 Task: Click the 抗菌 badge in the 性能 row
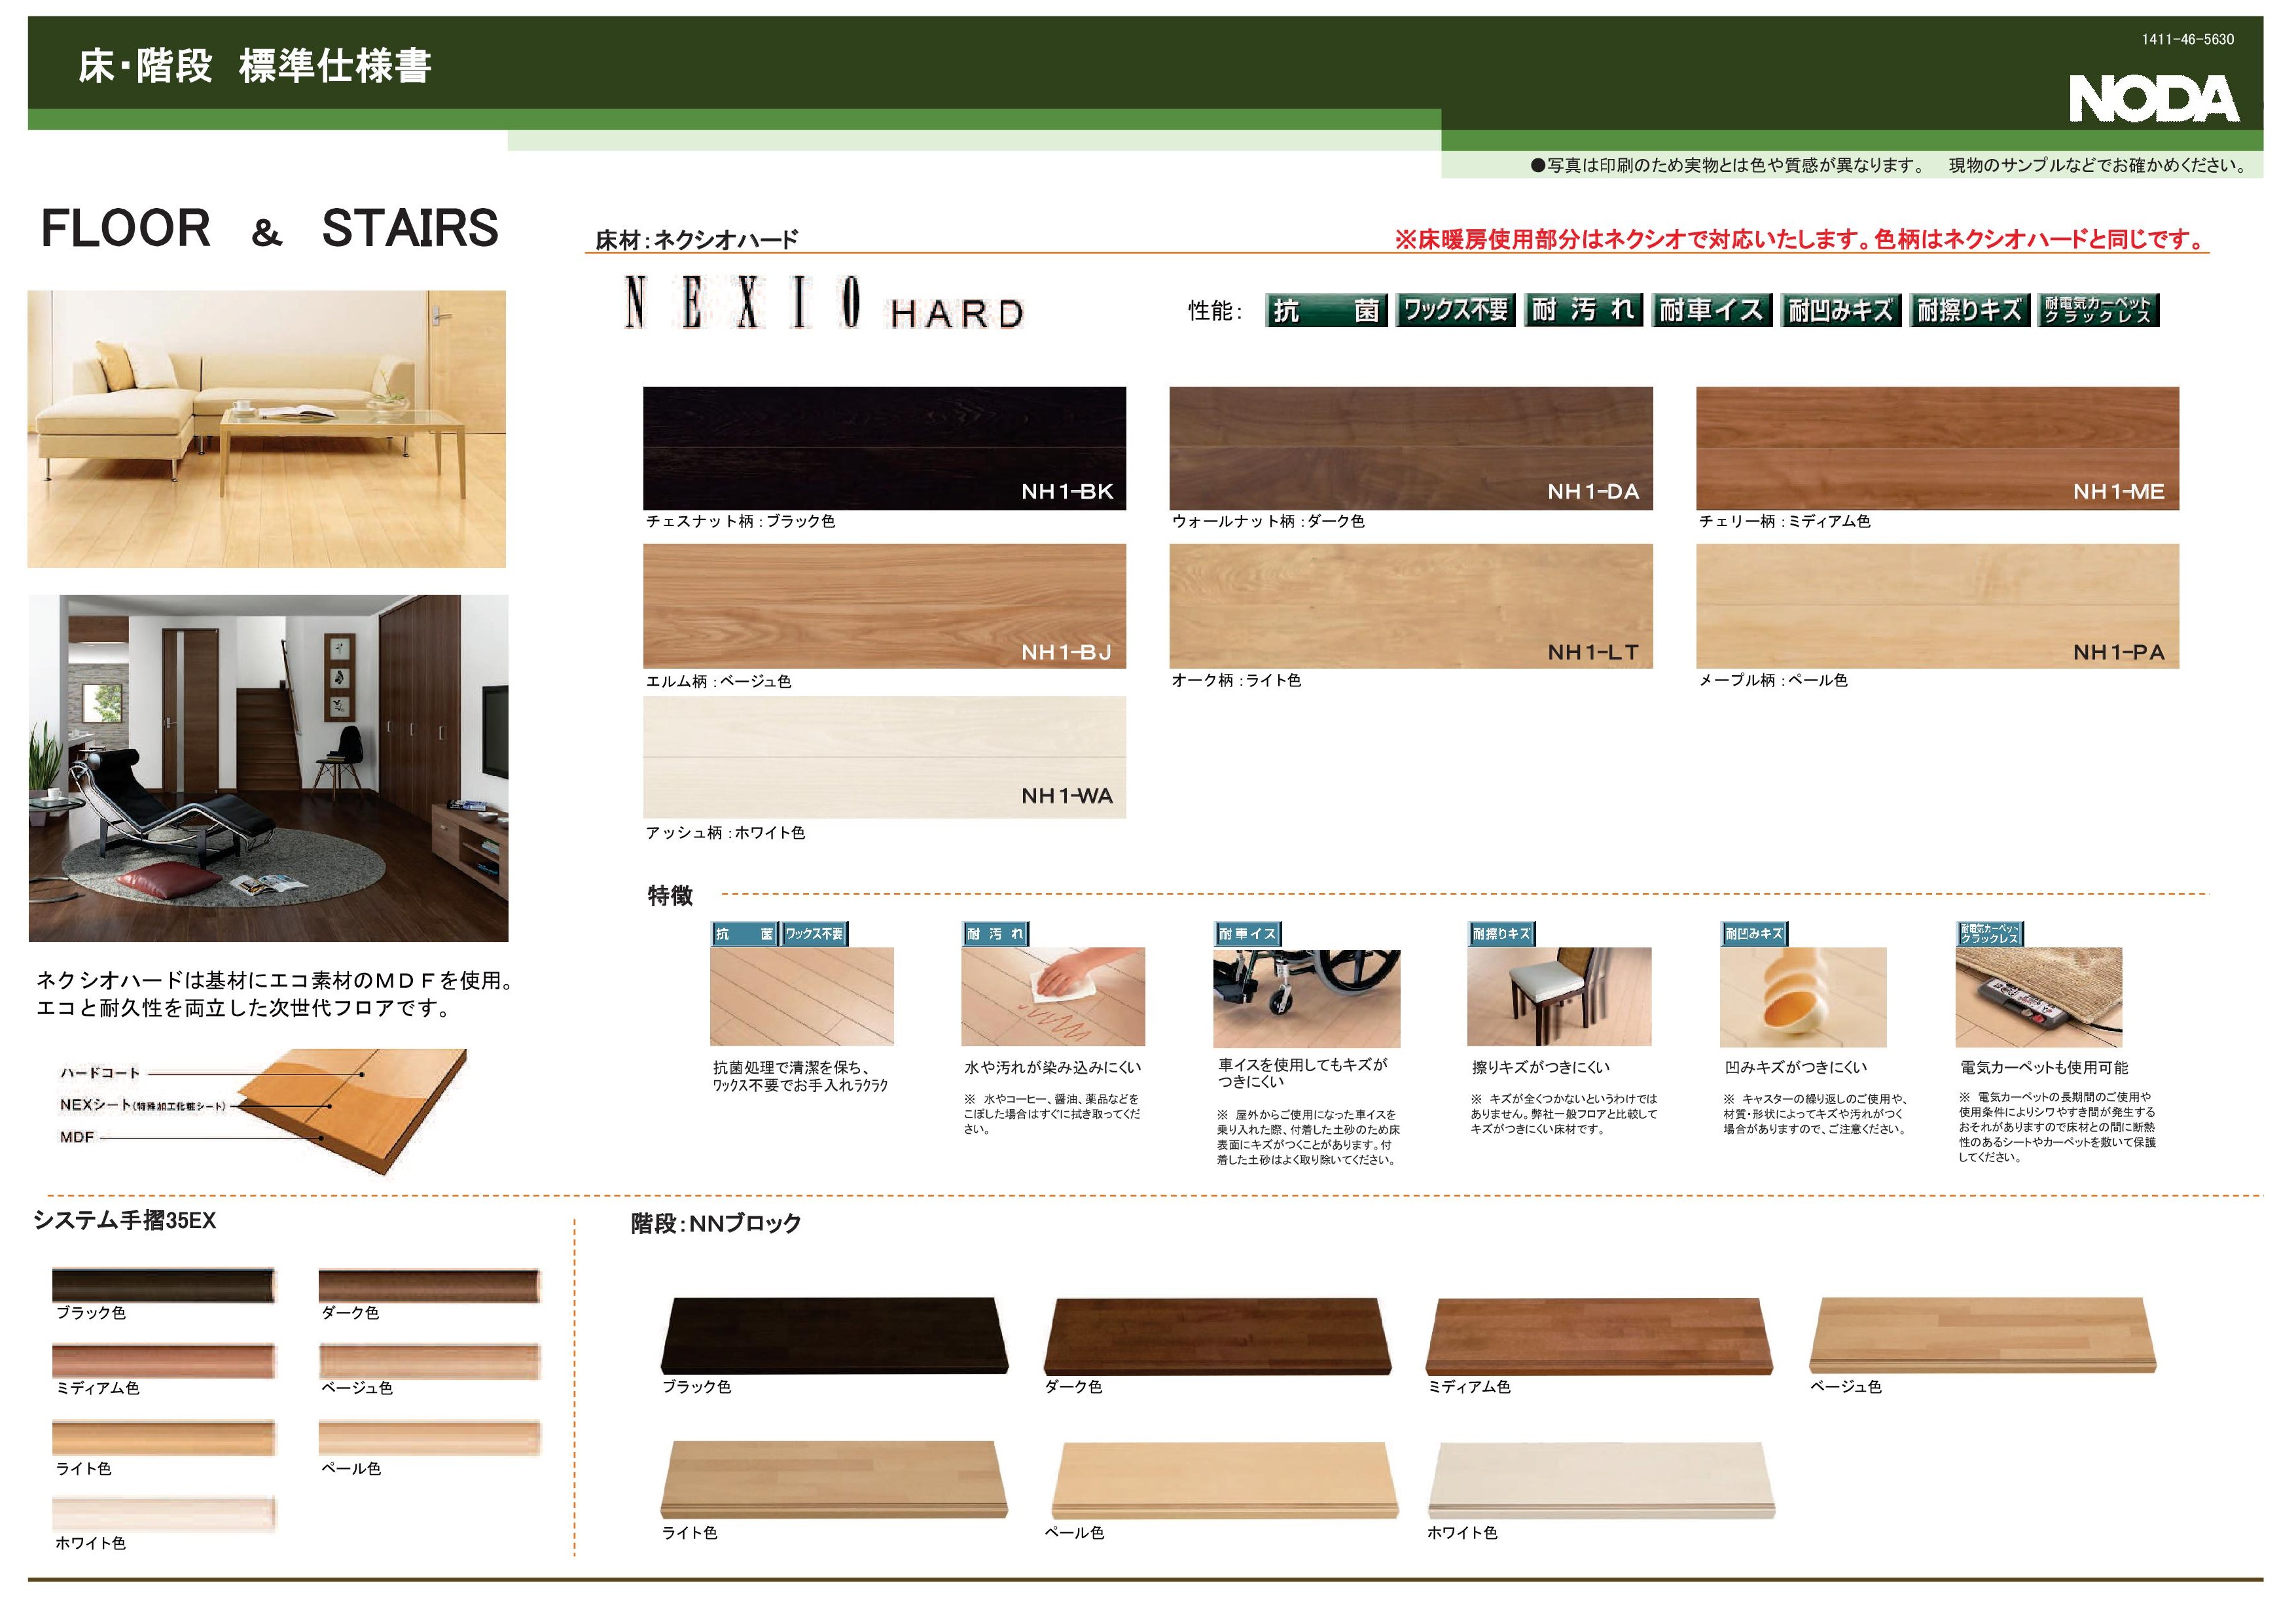1326,311
